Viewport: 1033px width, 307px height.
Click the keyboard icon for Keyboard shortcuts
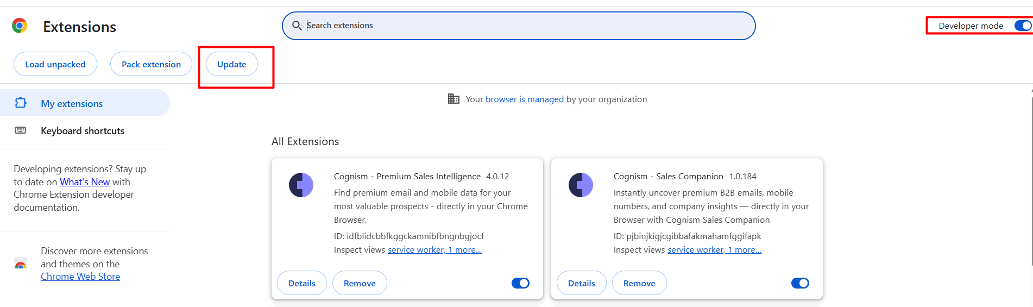(21, 130)
